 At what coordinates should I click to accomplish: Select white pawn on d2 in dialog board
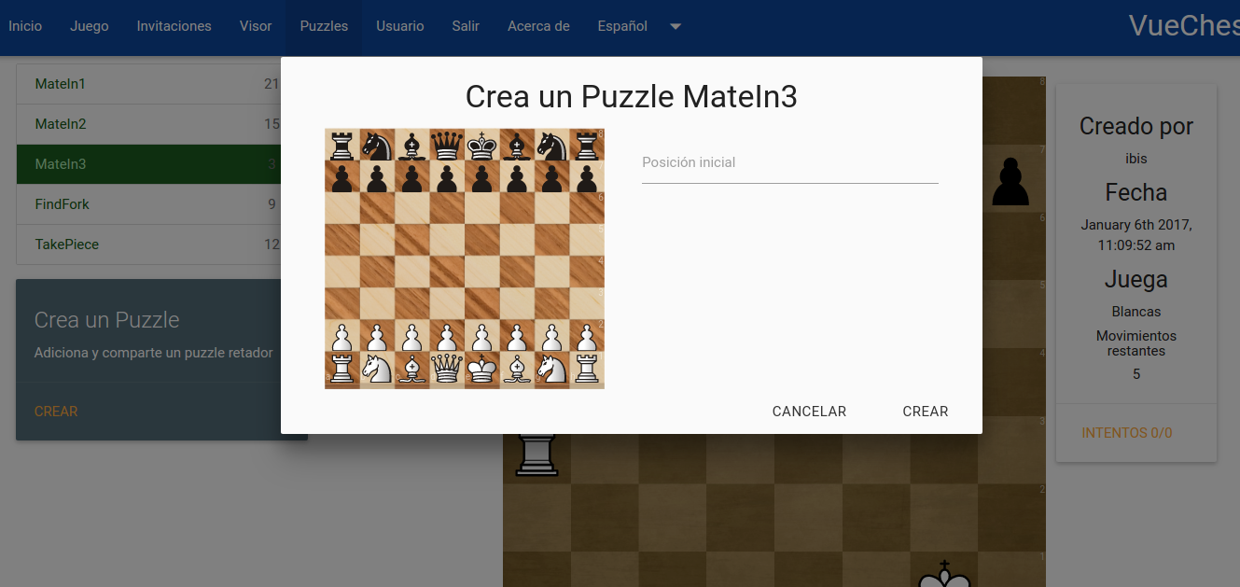pos(447,336)
